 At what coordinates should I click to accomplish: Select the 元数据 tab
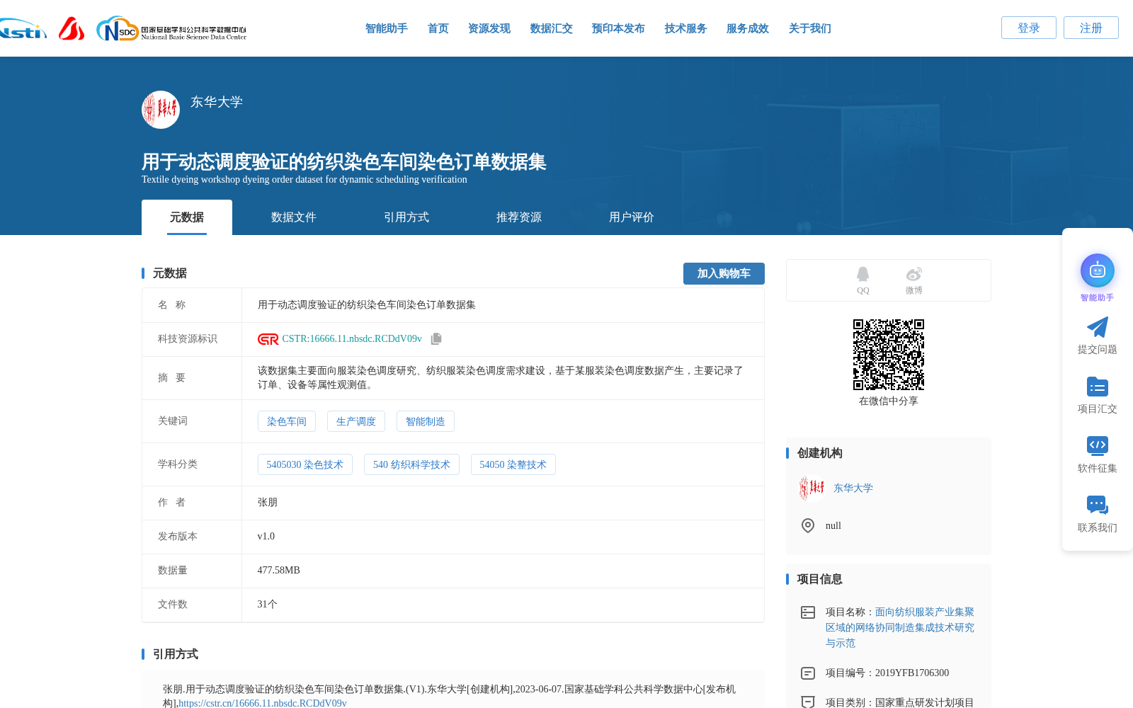[187, 217]
